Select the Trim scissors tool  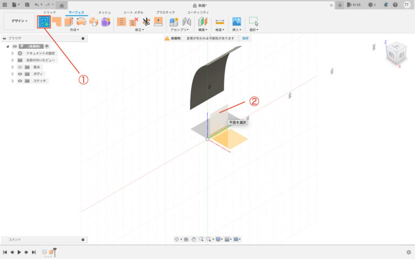click(146, 22)
